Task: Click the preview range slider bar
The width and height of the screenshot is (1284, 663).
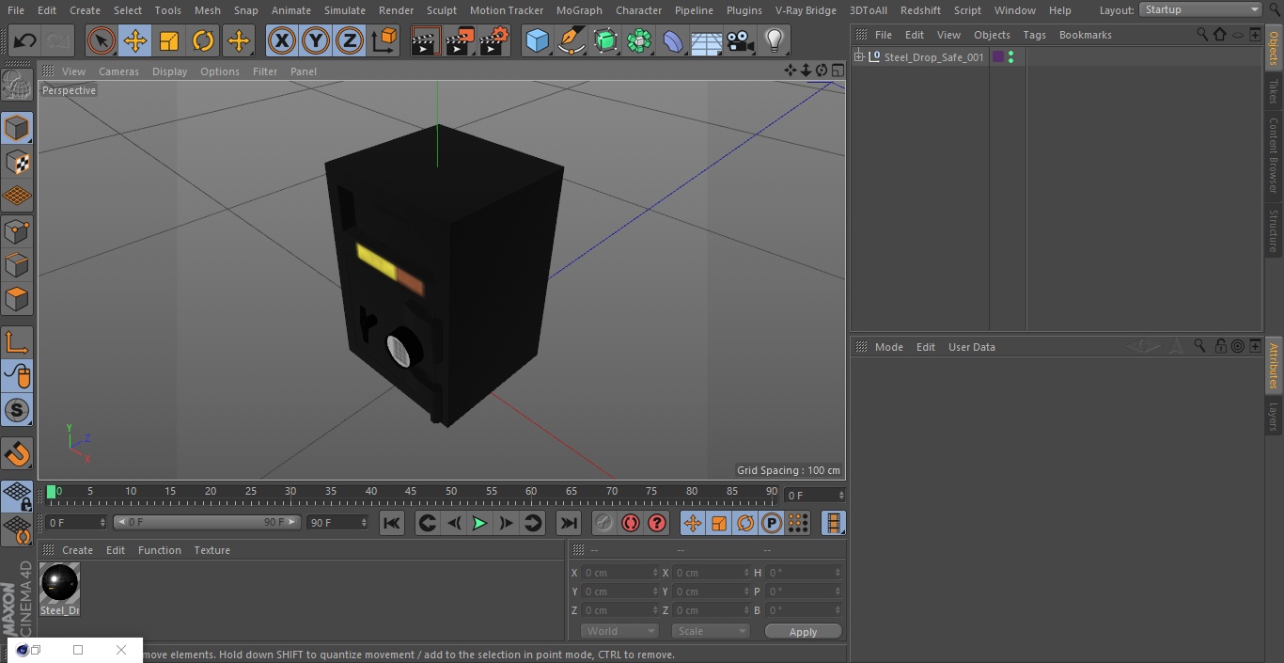Action: click(x=207, y=522)
